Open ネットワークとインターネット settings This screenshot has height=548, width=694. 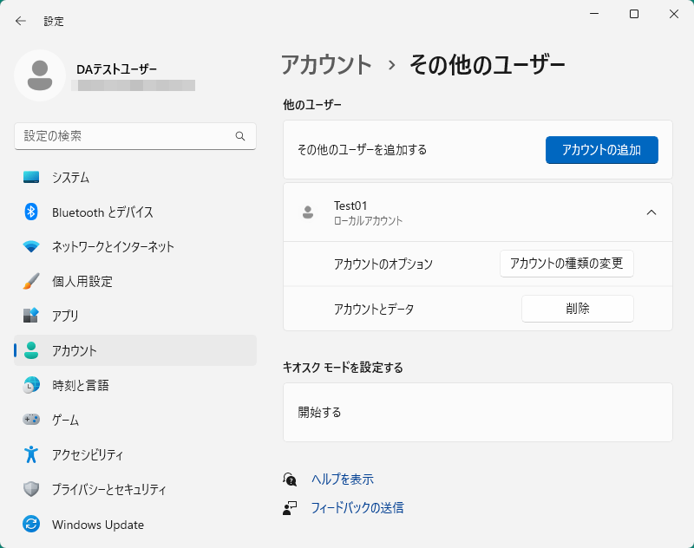[x=29, y=247]
